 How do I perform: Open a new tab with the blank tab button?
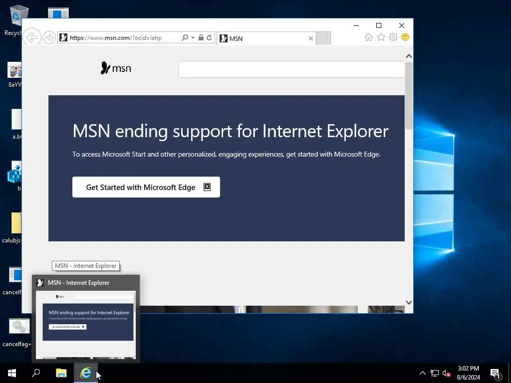click(323, 38)
